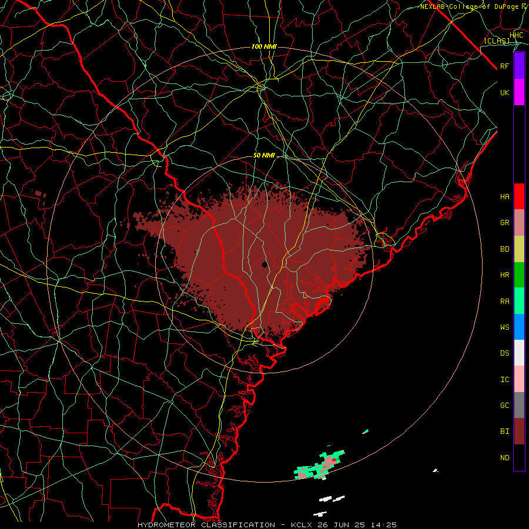Click the RF purple legend swatch
The width and height of the screenshot is (529, 529).
pos(519,66)
